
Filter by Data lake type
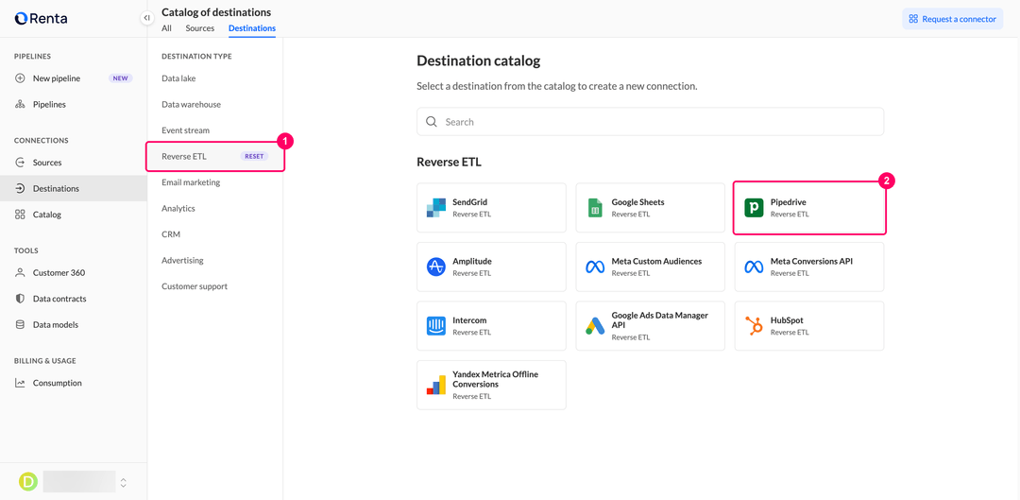pyautogui.click(x=178, y=78)
